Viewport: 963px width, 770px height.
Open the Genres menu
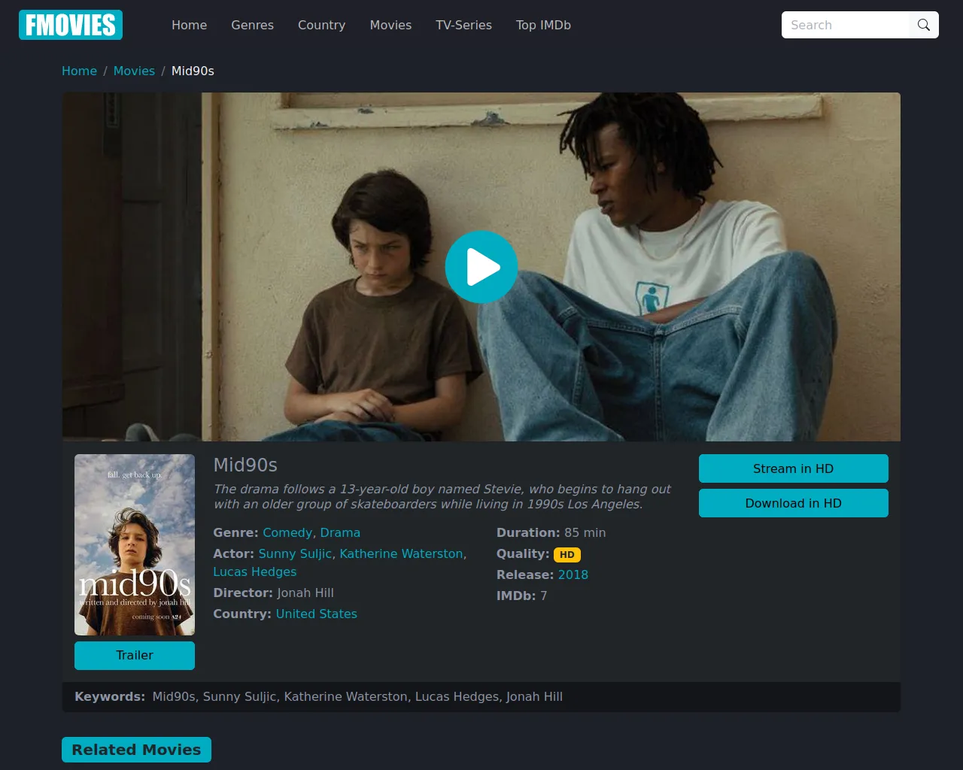[252, 25]
